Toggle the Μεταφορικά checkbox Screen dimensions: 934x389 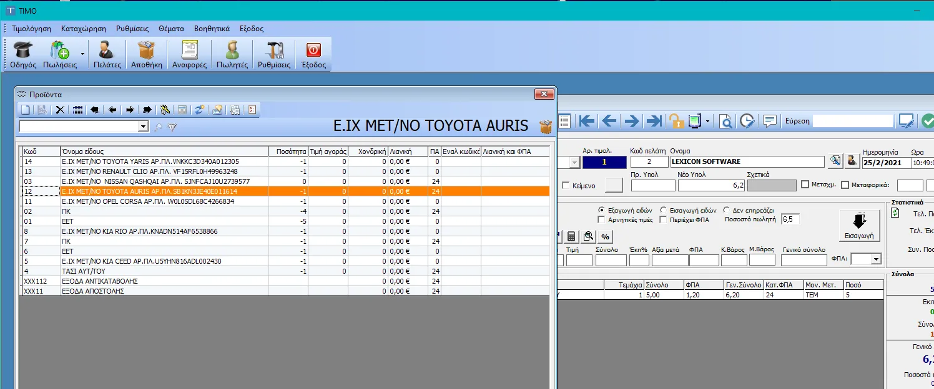(x=845, y=185)
